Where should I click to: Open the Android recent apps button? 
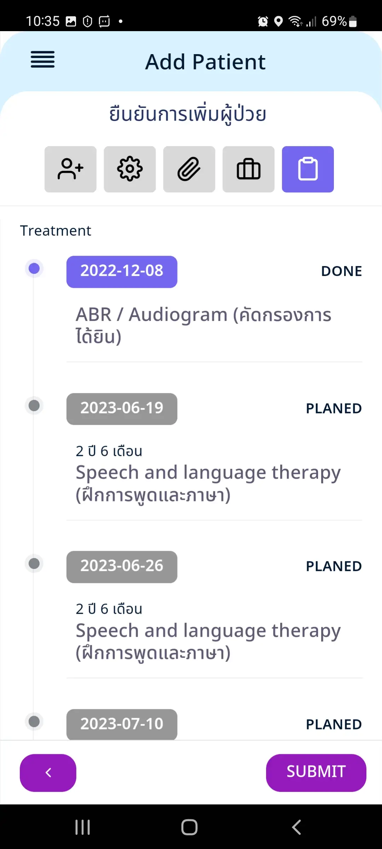click(x=83, y=827)
